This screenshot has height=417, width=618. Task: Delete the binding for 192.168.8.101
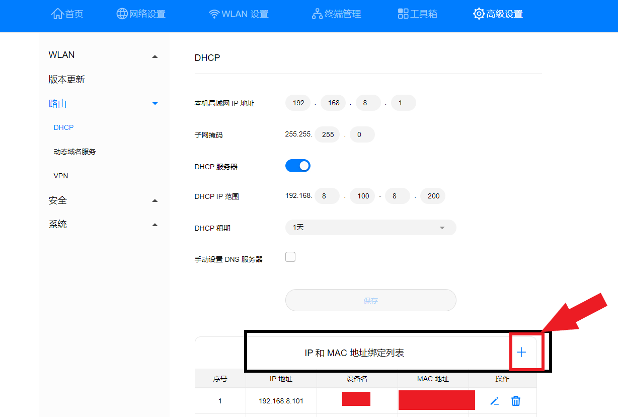pos(516,401)
